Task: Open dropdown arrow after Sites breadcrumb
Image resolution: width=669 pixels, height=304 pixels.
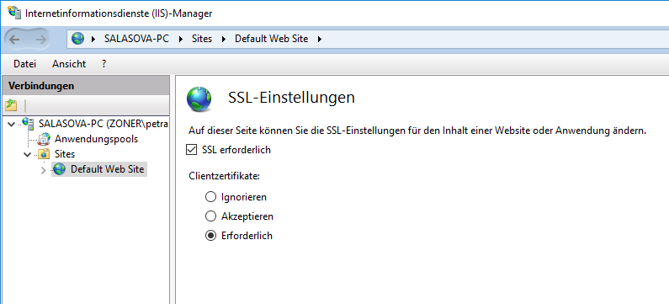Action: 223,39
